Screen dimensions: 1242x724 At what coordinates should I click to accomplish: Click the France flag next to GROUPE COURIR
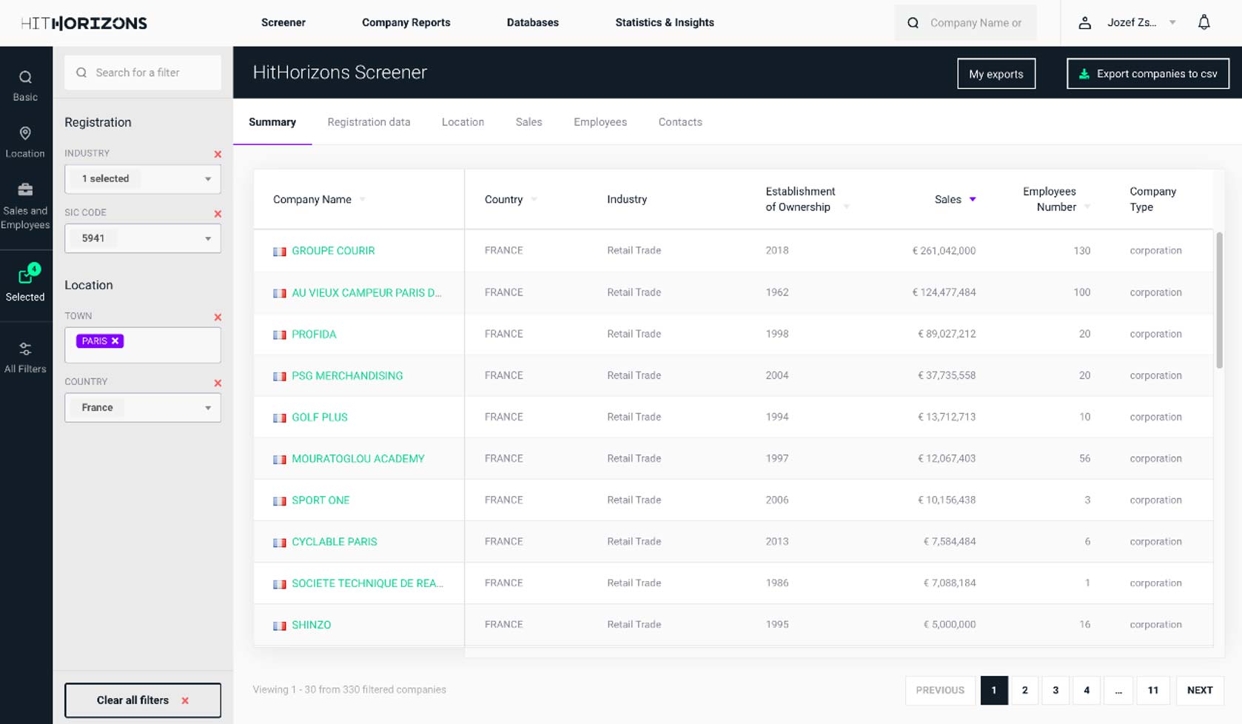(x=280, y=252)
